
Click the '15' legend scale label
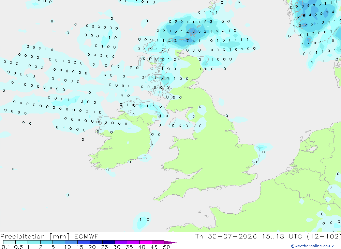pos(80,247)
